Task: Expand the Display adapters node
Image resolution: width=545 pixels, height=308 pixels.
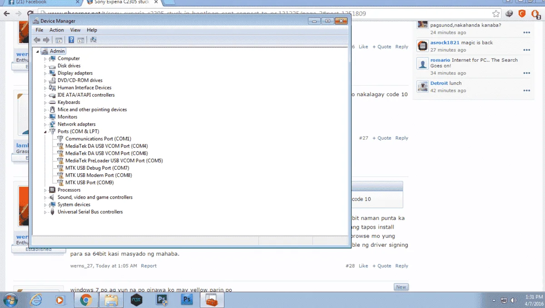Action: pyautogui.click(x=45, y=73)
